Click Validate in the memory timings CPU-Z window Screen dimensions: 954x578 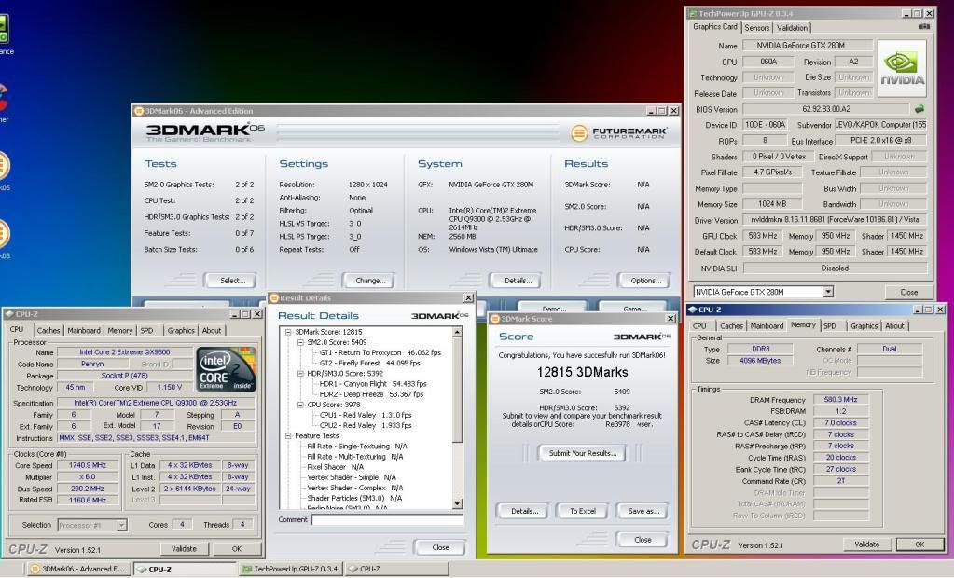coord(867,544)
